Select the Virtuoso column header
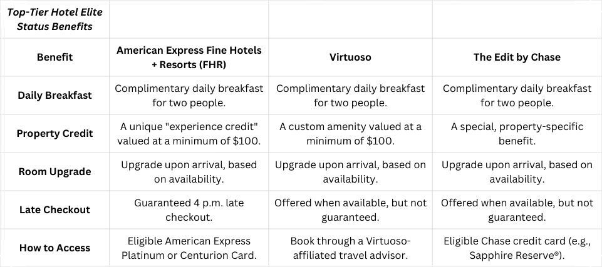Viewport: 602px width, 267px height. (350, 57)
